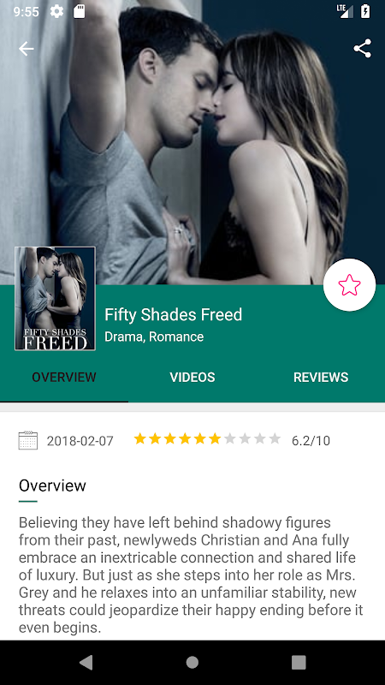The height and width of the screenshot is (685, 385).
Task: Tap the 6.2/10 rating score
Action: pos(311,441)
